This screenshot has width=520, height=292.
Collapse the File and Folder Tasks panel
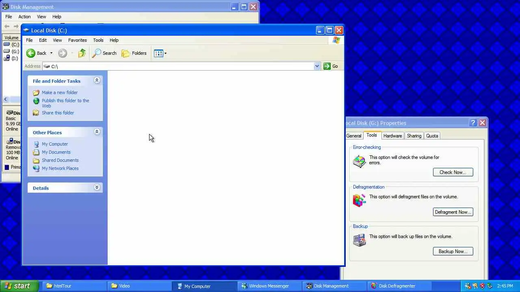pyautogui.click(x=97, y=80)
